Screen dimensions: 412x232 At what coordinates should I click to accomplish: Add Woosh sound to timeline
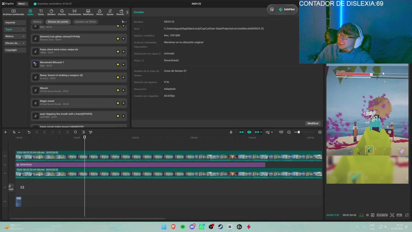tap(123, 90)
